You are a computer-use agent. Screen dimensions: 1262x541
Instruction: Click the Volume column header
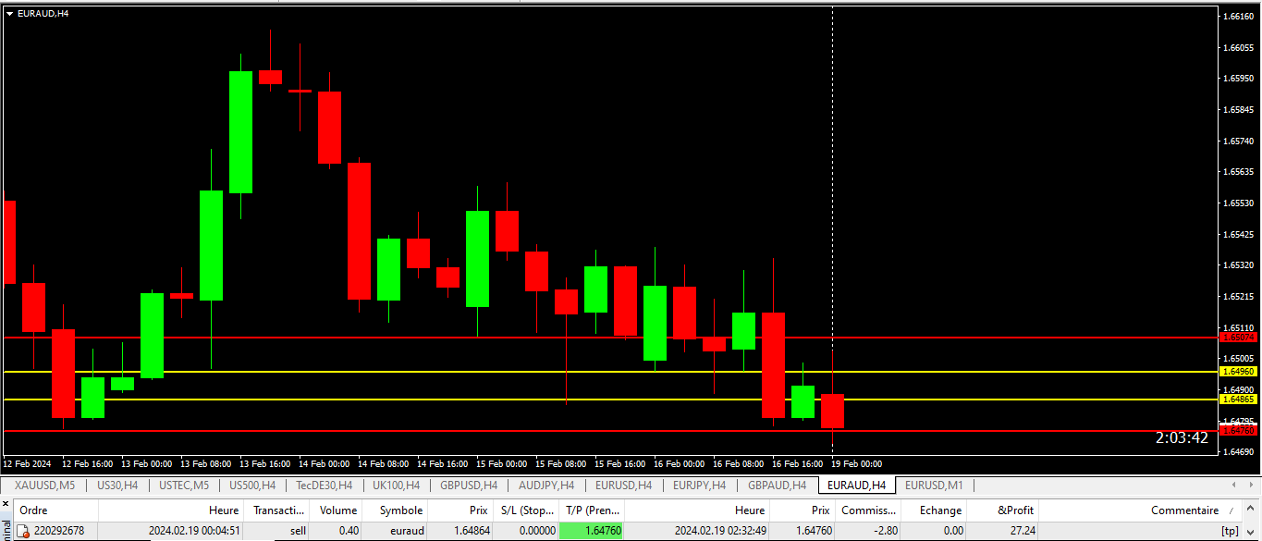pos(337,510)
